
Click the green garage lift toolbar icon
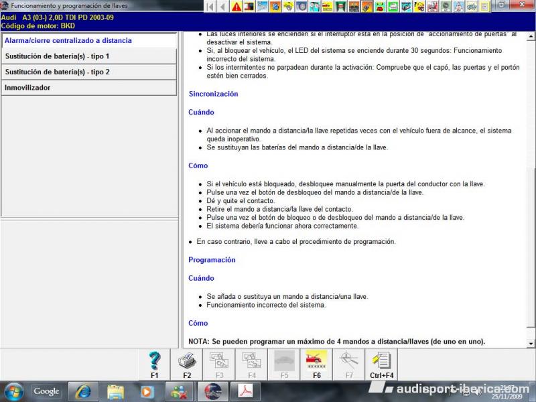(x=340, y=6)
